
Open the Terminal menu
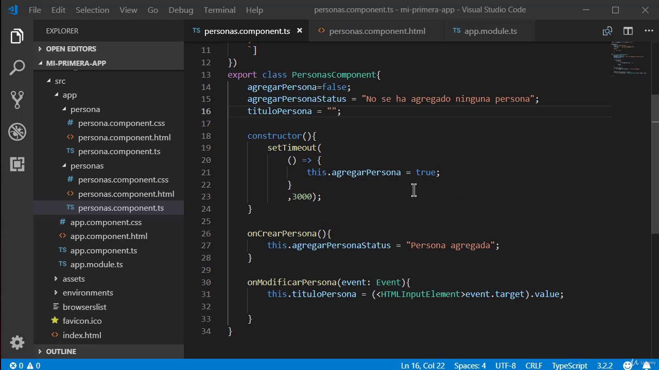pos(219,10)
